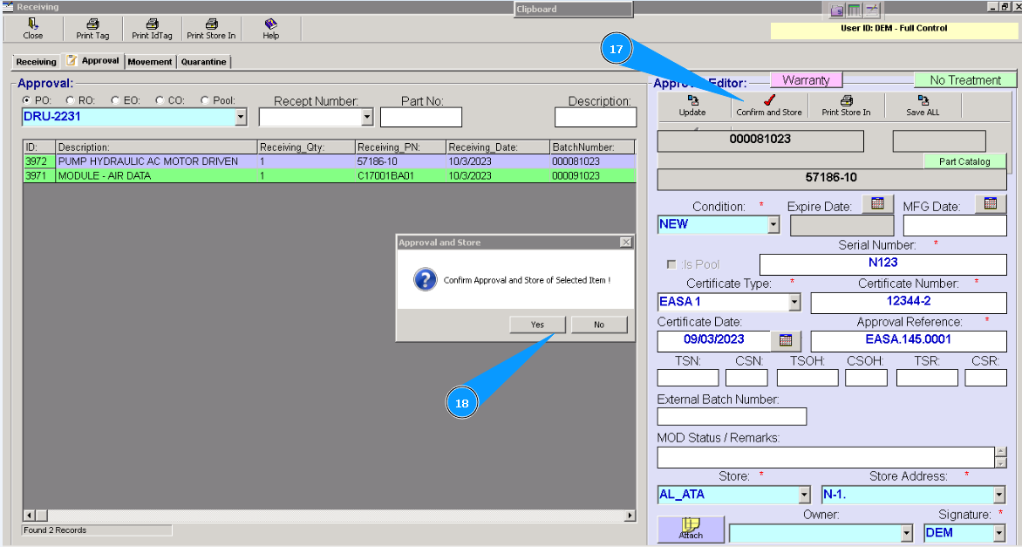Click batch number cell 000091023

coord(592,176)
